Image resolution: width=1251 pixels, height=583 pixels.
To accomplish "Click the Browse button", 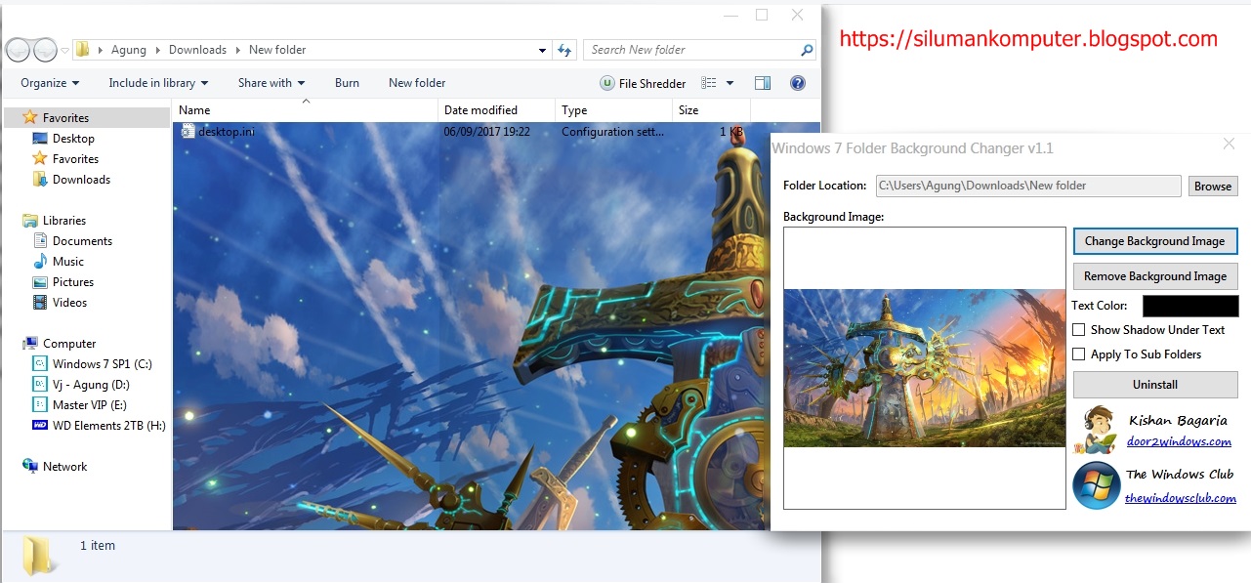I will [x=1213, y=186].
